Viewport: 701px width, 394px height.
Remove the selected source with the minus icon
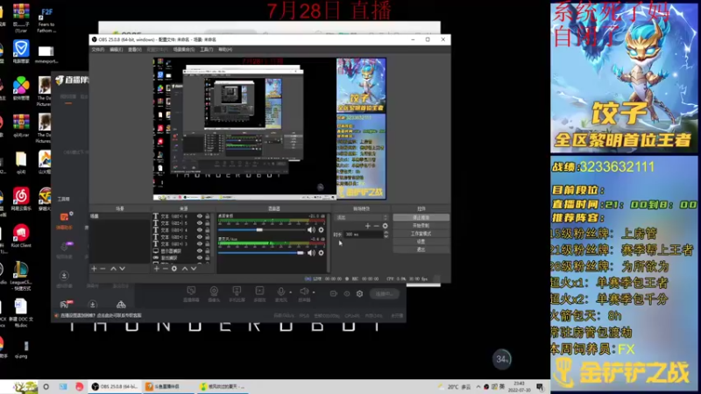tap(166, 269)
